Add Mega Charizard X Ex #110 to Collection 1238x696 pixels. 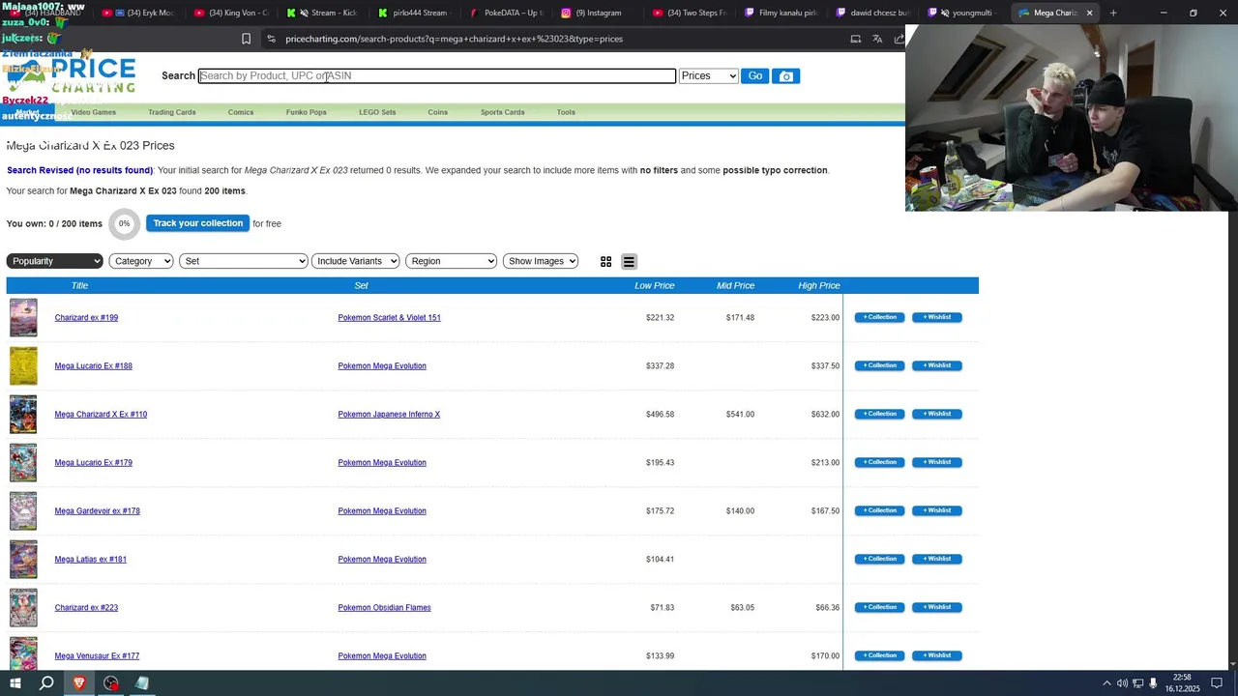[879, 414]
